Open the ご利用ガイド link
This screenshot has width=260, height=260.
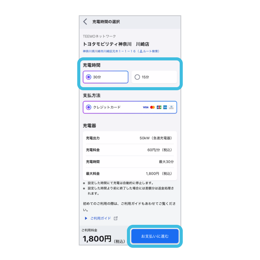pyautogui.click(x=101, y=218)
